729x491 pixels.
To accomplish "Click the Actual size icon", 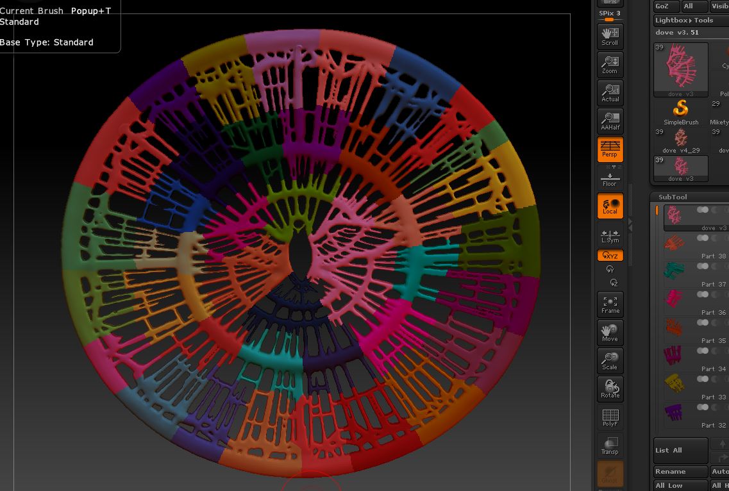I will pyautogui.click(x=608, y=92).
